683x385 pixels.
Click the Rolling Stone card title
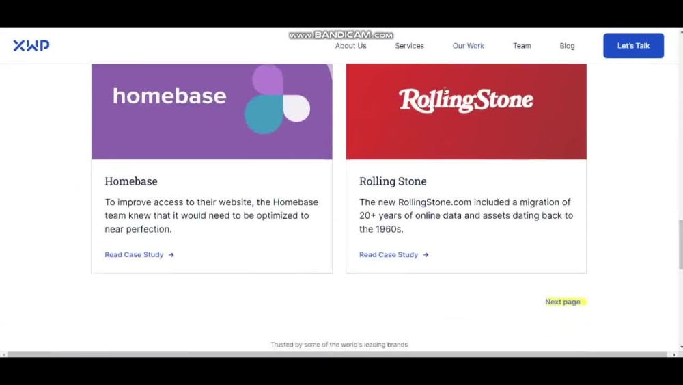pos(393,181)
